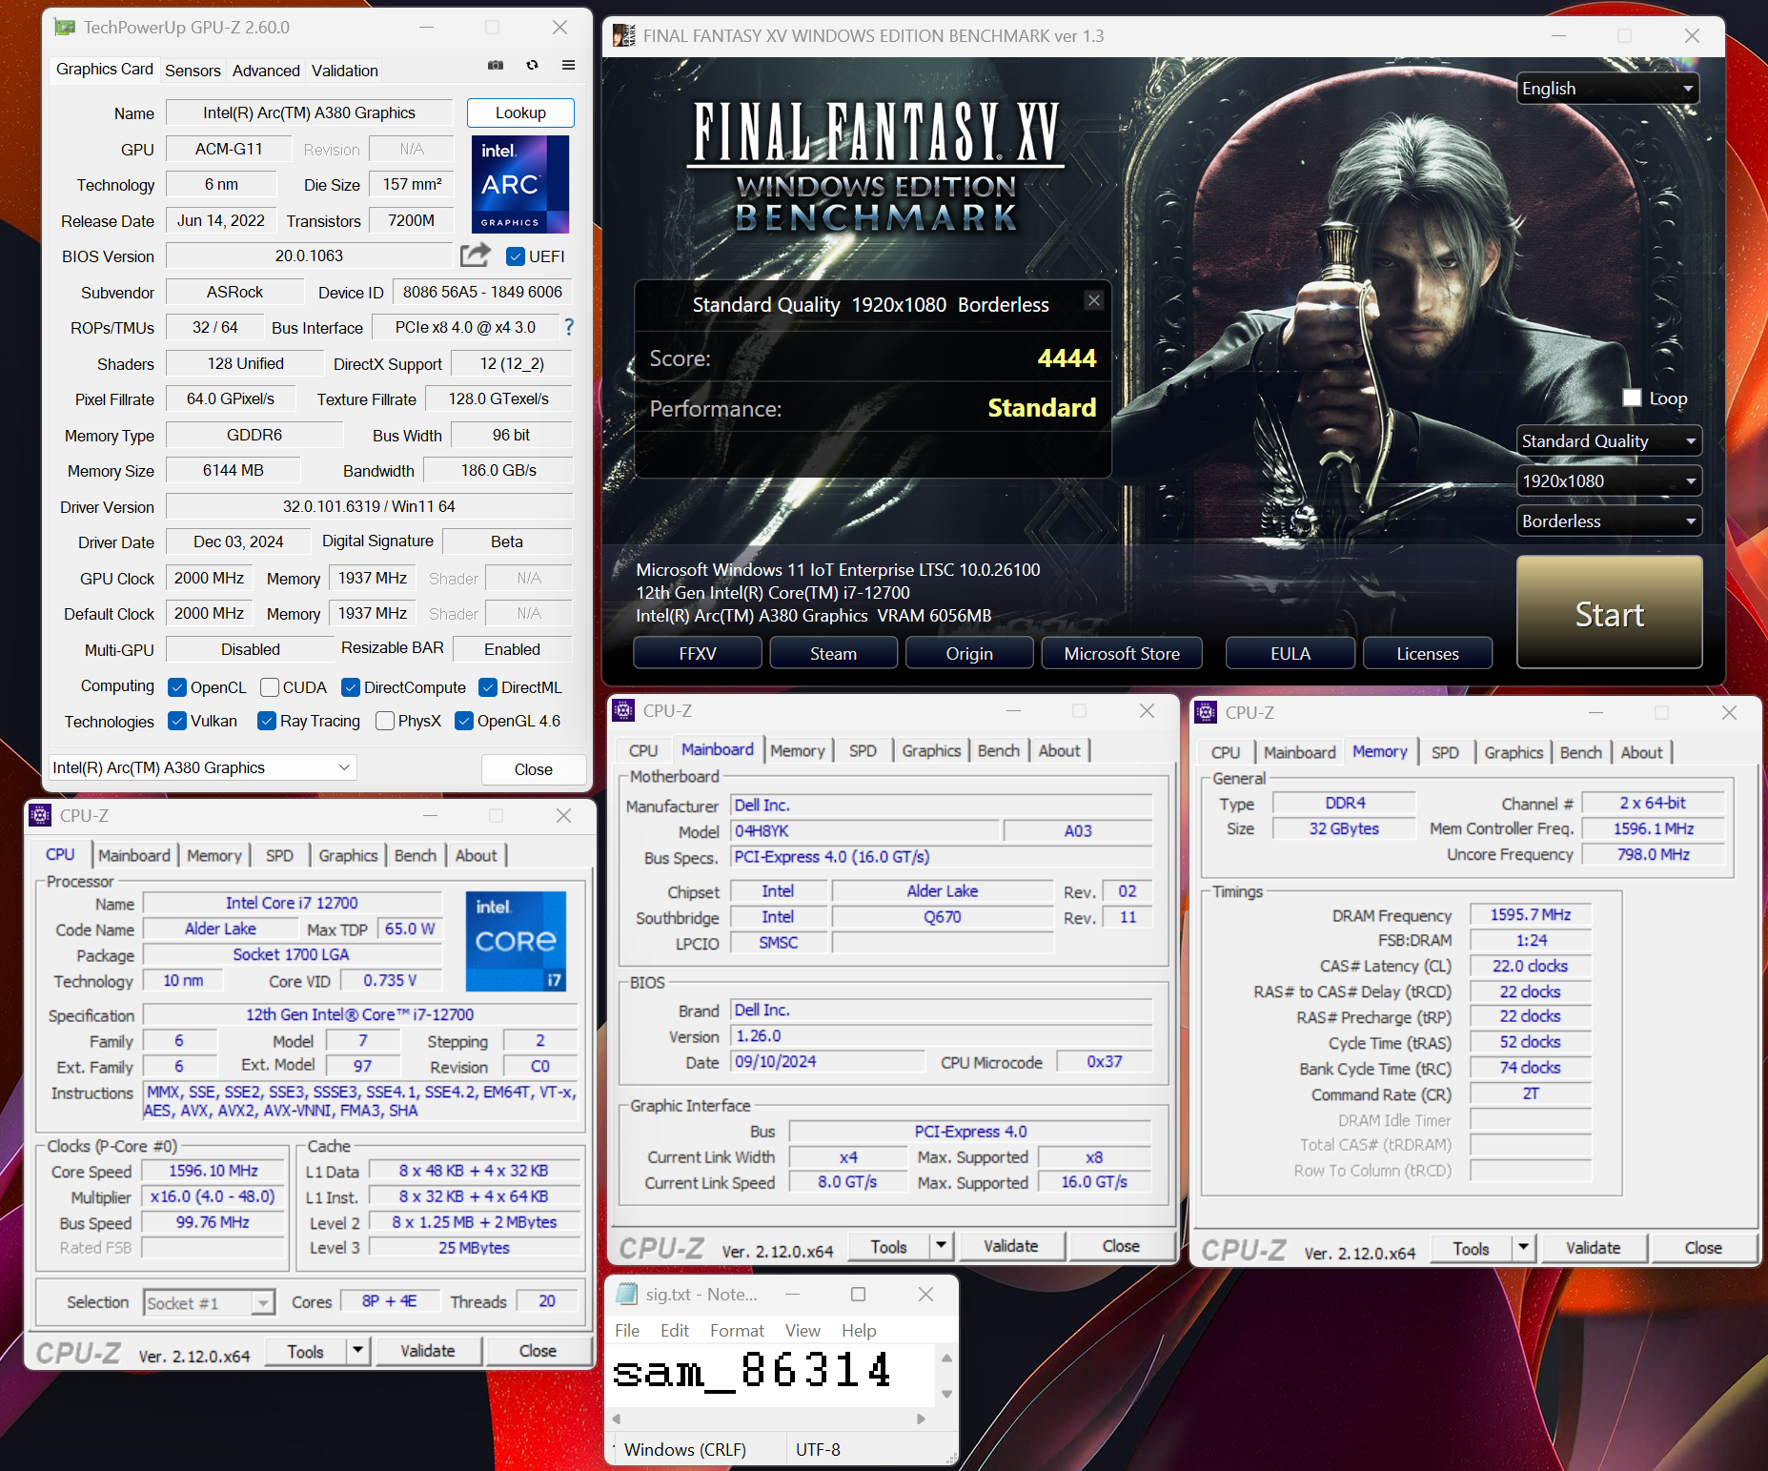
Task: Open Notepad Format menu
Action: click(x=737, y=1330)
